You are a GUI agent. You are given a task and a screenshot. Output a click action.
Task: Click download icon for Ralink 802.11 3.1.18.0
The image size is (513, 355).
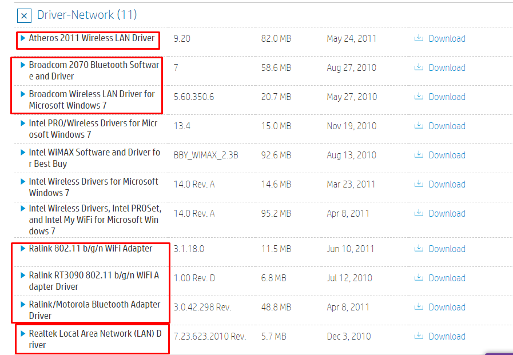tap(419, 248)
